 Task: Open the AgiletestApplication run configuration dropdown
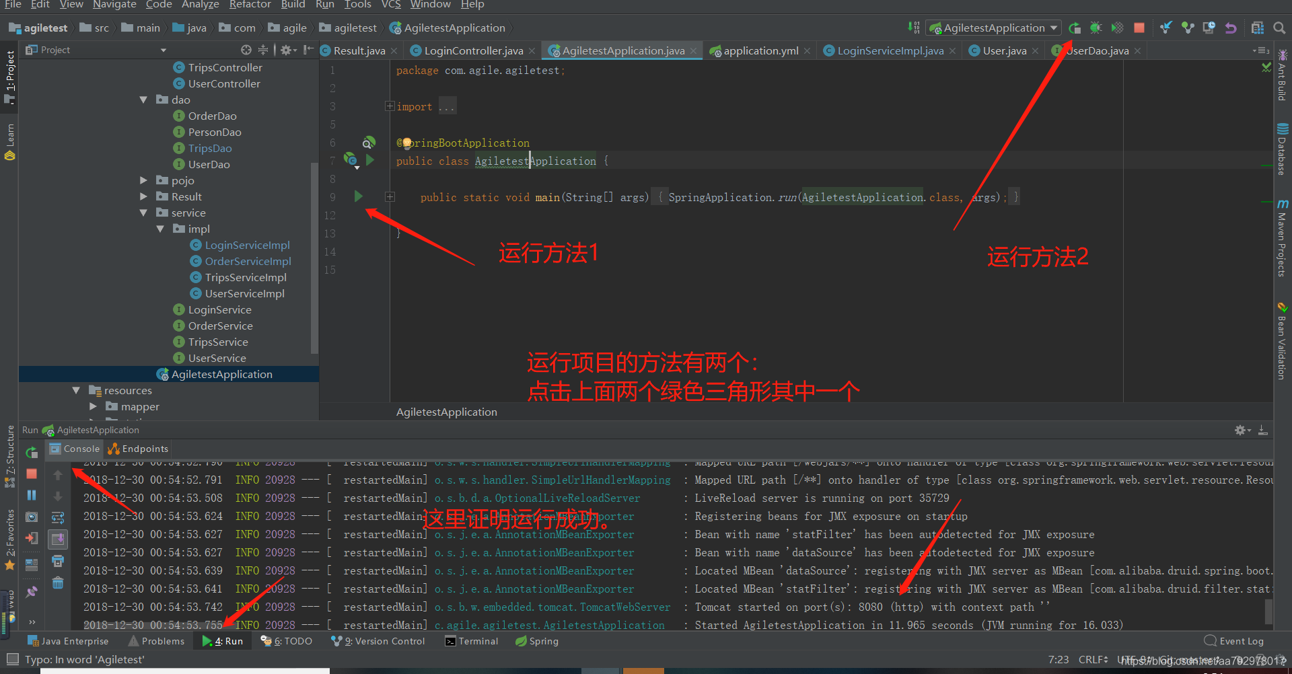pyautogui.click(x=993, y=28)
